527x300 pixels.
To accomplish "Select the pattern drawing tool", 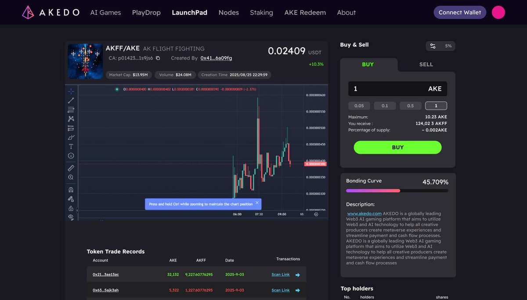I will point(71,119).
